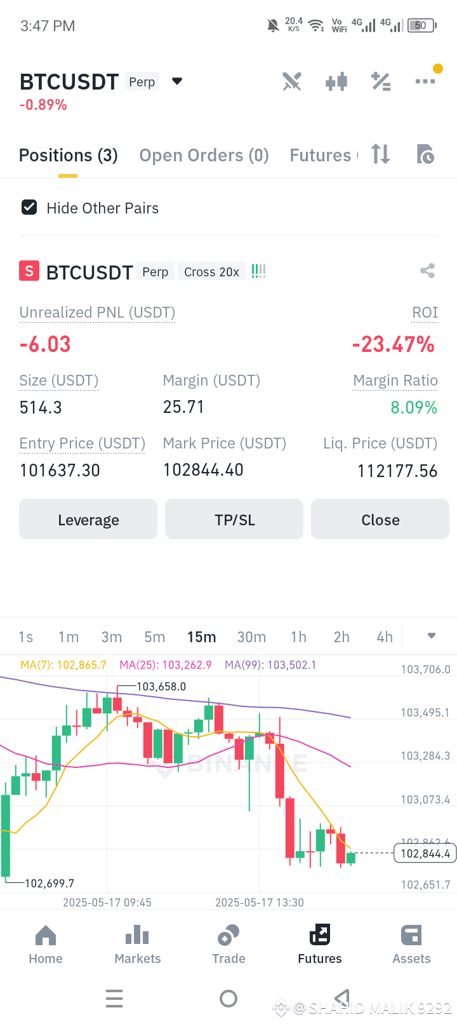Open the plus-minus calculator icon
Viewport: 457px width, 1024px height.
[x=381, y=81]
